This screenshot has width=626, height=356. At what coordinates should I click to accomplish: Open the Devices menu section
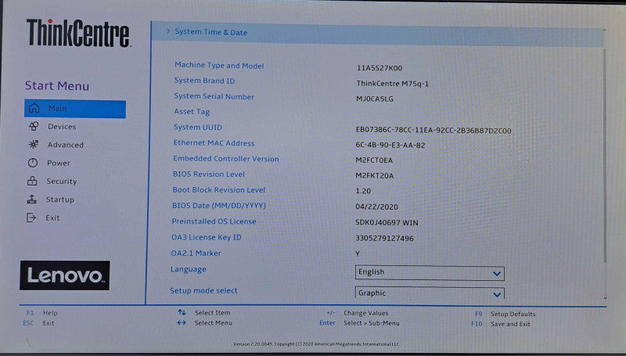pyautogui.click(x=62, y=127)
